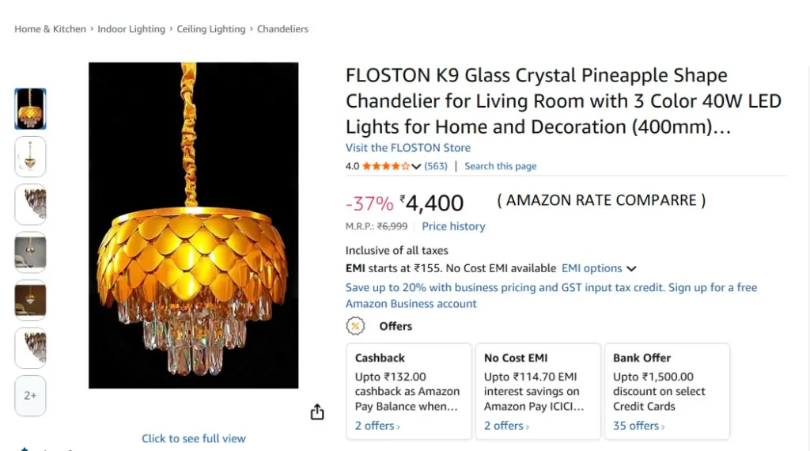Click 'Click to see full view' link
Viewport: 810px width, 451px height.
click(194, 438)
